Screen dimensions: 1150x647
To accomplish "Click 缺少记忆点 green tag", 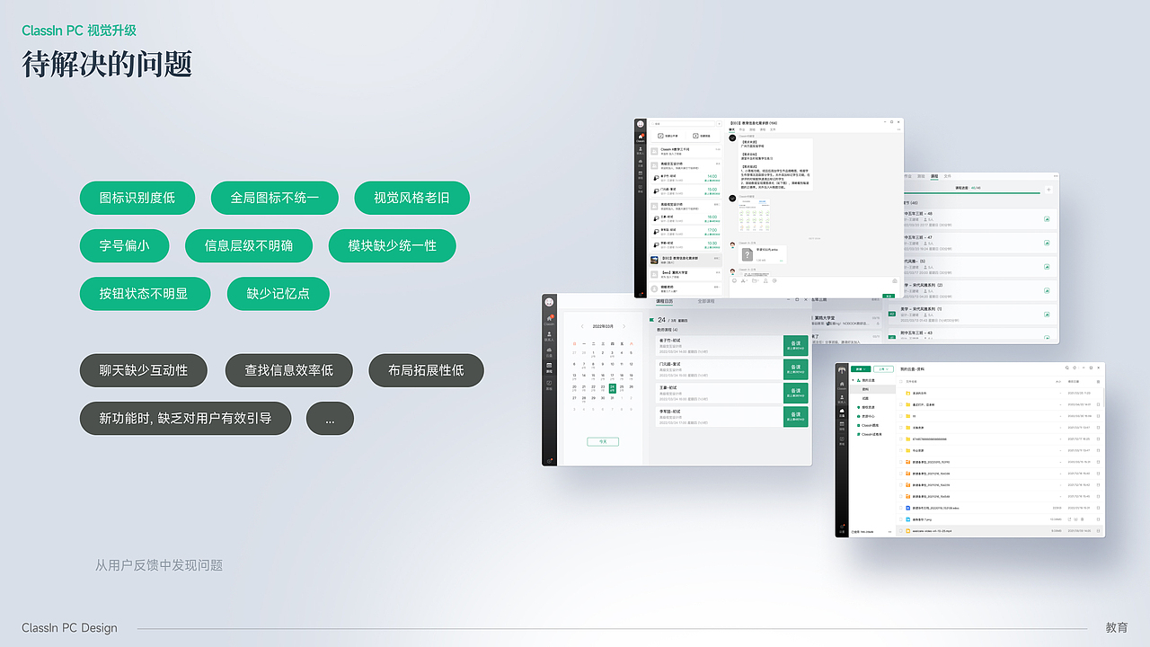I will pyautogui.click(x=278, y=294).
